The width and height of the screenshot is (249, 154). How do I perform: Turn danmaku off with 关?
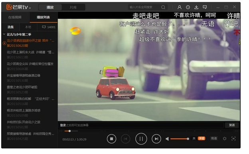[x=194, y=138]
